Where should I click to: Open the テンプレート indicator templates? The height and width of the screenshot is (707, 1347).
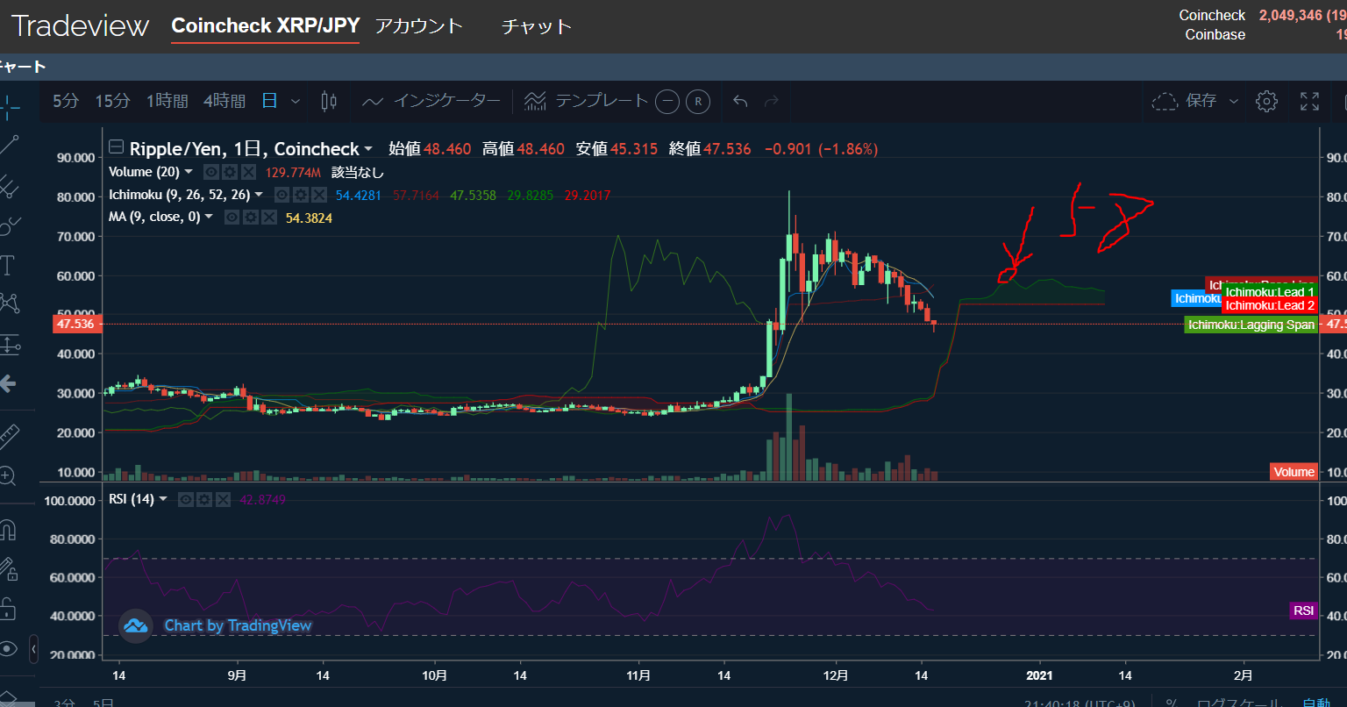point(586,102)
